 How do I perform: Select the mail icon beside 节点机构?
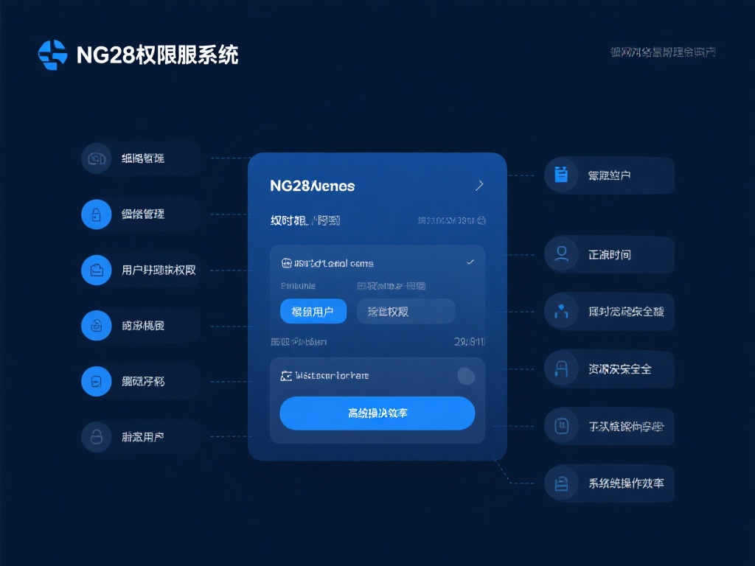(96, 325)
